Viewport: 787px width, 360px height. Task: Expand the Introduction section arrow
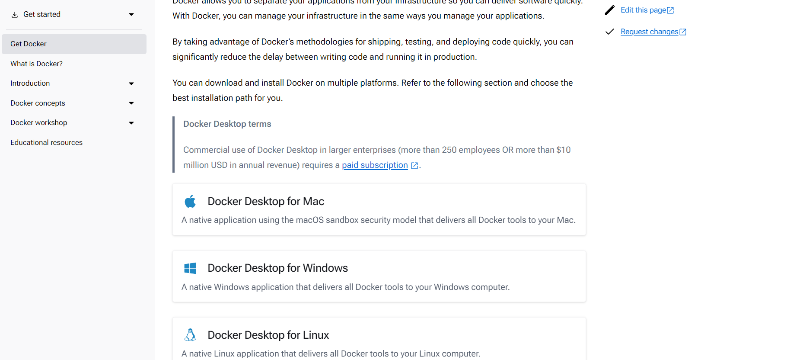(x=131, y=84)
